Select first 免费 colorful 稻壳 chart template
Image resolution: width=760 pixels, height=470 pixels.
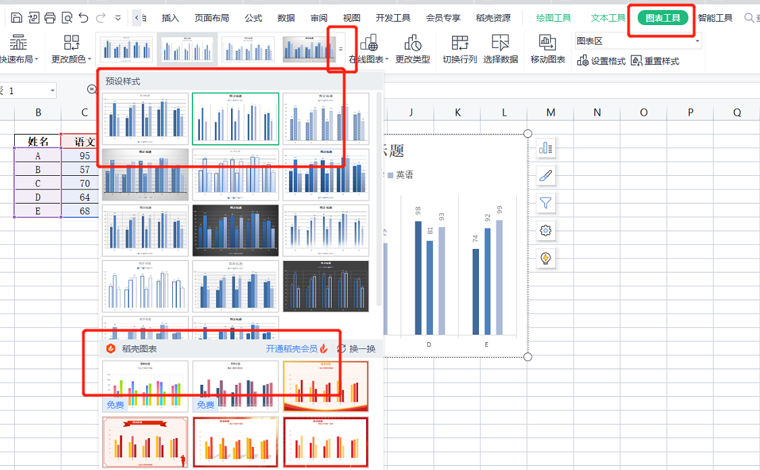point(145,386)
